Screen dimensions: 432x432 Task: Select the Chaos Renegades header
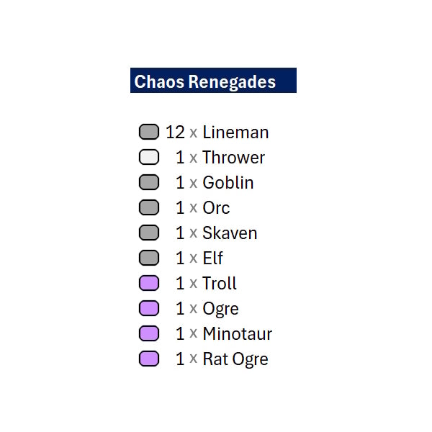213,80
